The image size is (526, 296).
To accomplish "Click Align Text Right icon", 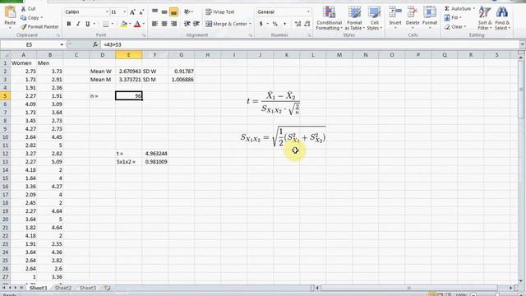I will click(173, 24).
